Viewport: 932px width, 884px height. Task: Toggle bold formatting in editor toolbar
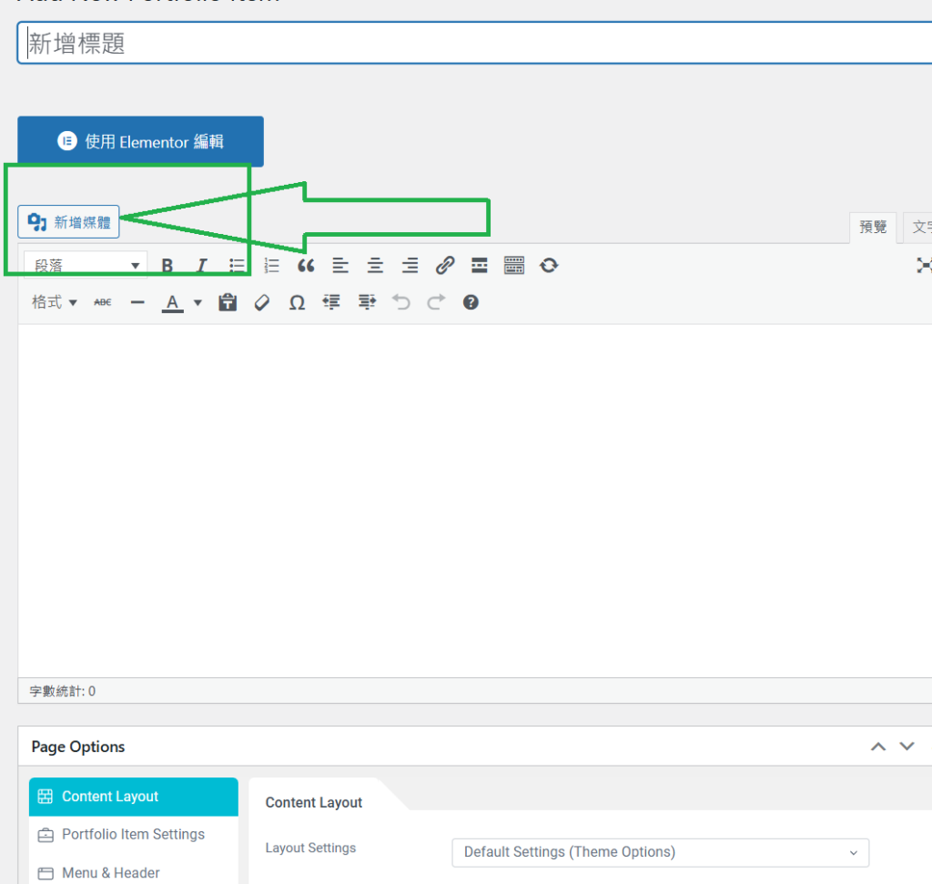tap(167, 266)
